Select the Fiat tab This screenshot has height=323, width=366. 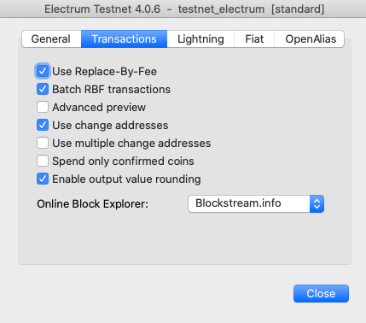coord(254,39)
